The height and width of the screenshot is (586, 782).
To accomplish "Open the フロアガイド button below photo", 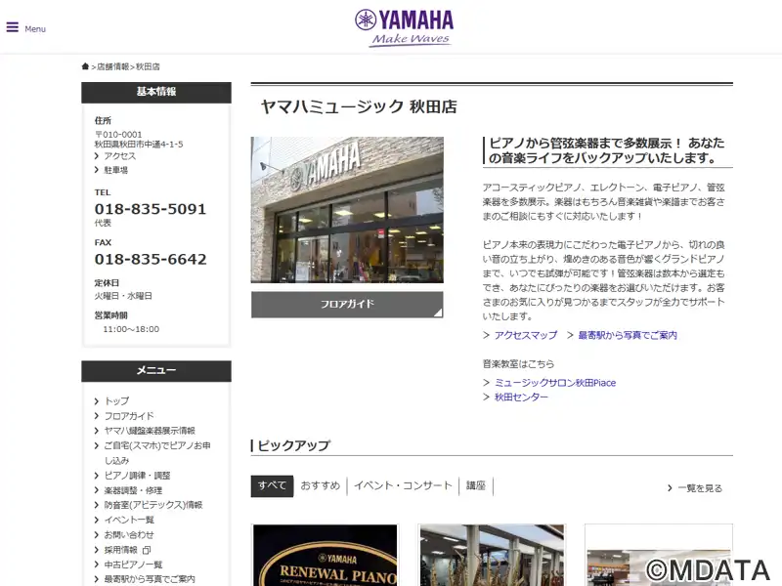I will (347, 304).
